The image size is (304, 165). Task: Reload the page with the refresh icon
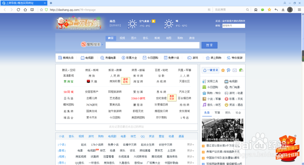tap(19, 10)
